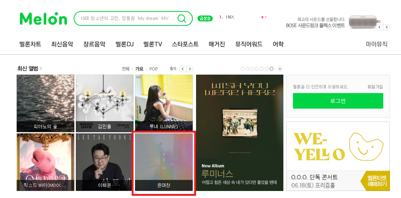Viewport: 401px width, 198px height.
Task: Pause the banner slideshow
Action: point(280,69)
